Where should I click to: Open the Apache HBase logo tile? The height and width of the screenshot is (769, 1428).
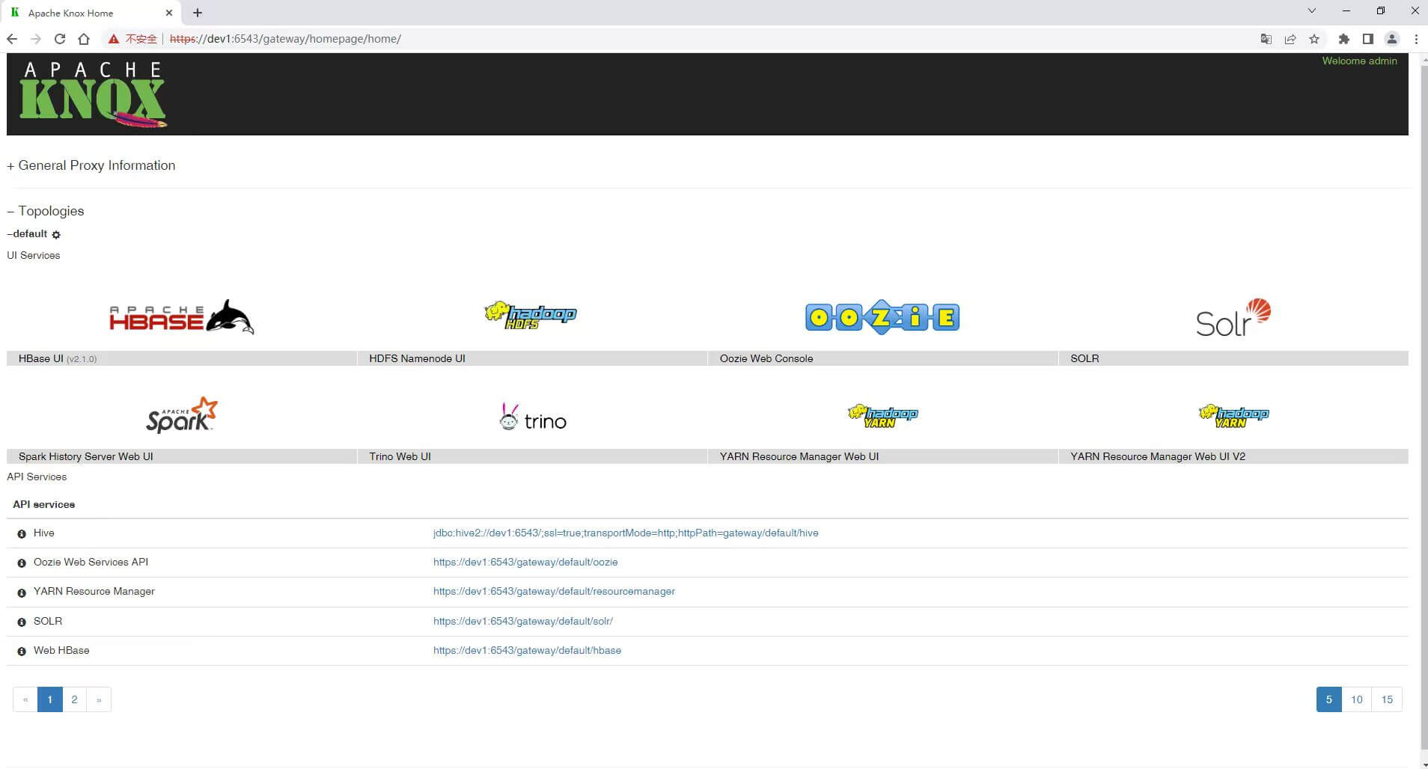(x=182, y=316)
